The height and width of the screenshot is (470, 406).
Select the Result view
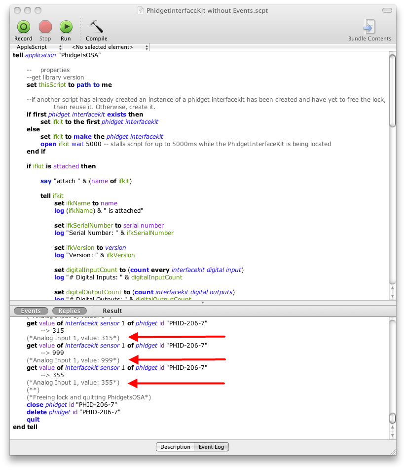[x=112, y=311]
